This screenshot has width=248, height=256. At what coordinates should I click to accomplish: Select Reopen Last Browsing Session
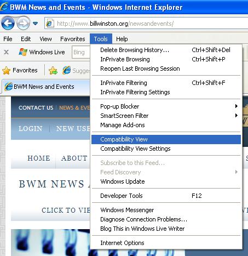tap(166, 69)
